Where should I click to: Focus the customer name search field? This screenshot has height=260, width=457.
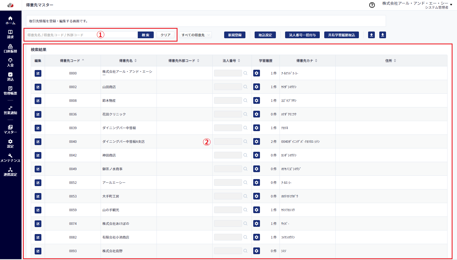click(82, 35)
